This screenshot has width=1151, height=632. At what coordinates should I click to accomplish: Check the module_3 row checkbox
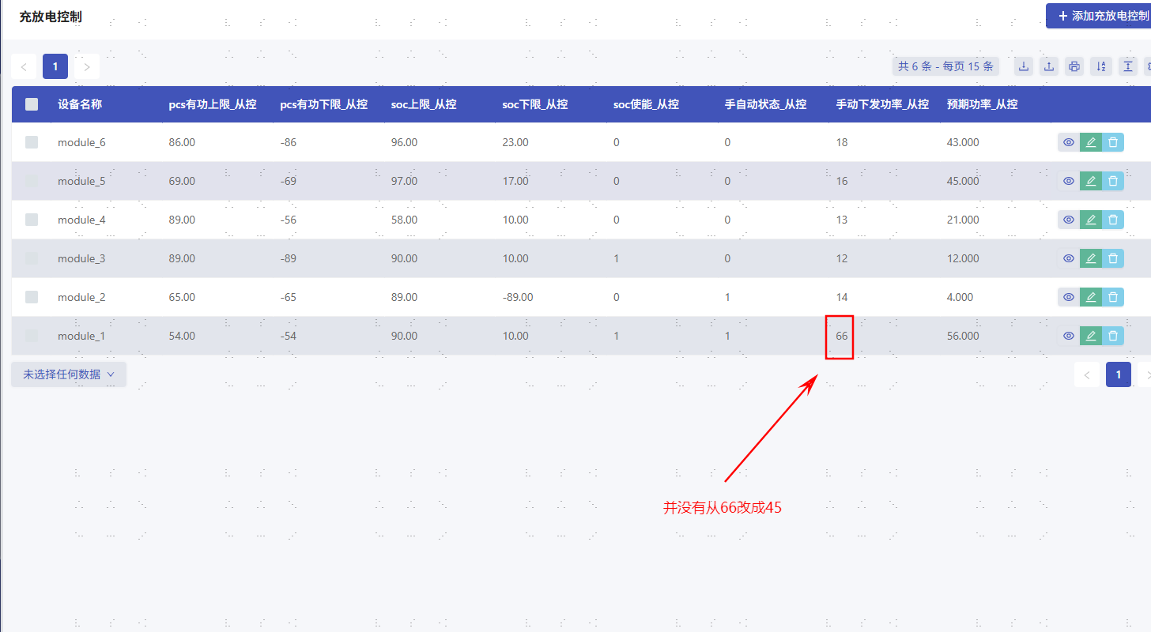[32, 258]
